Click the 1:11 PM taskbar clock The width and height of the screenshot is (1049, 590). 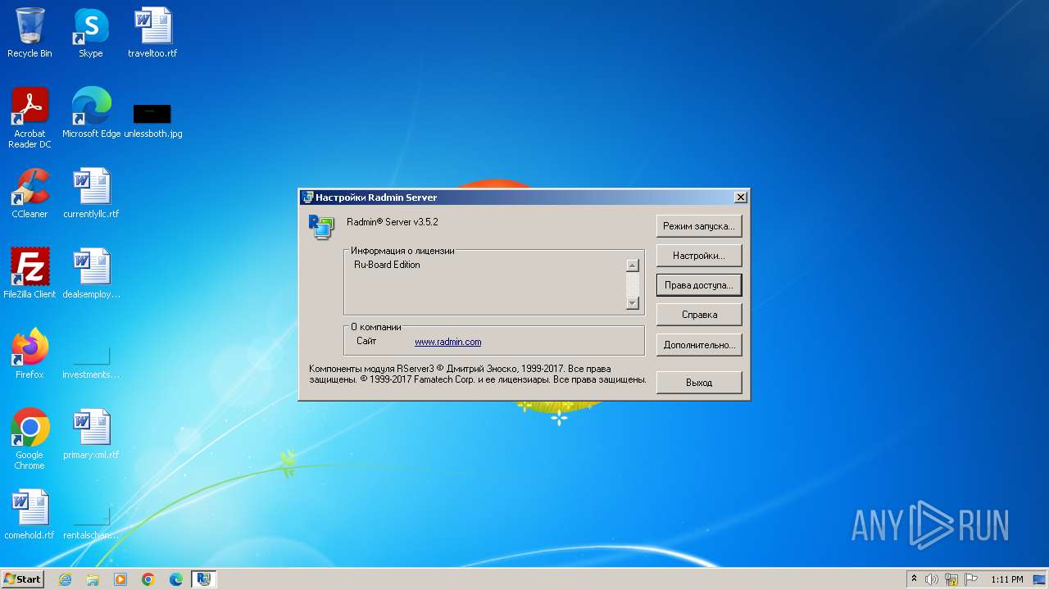(1007, 579)
